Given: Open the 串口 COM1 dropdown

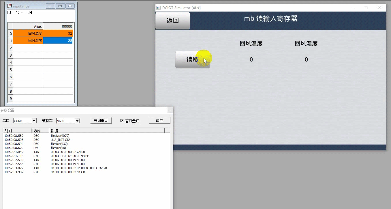Looking at the screenshot, I should click(34, 121).
